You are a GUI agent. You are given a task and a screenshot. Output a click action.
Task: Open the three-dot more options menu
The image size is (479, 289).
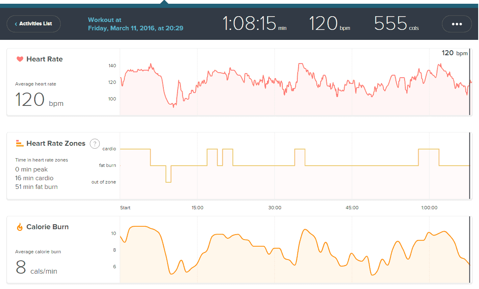[x=457, y=24]
